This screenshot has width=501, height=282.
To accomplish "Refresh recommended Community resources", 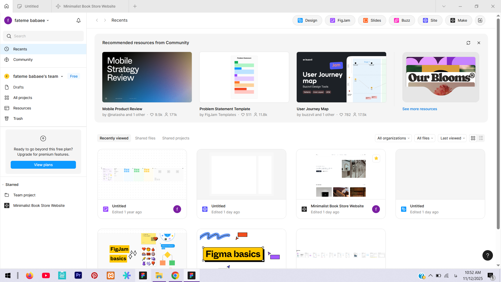I will point(468,43).
